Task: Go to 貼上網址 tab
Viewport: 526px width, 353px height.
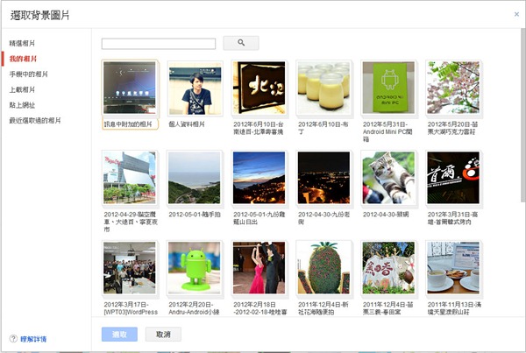Action: (x=22, y=105)
